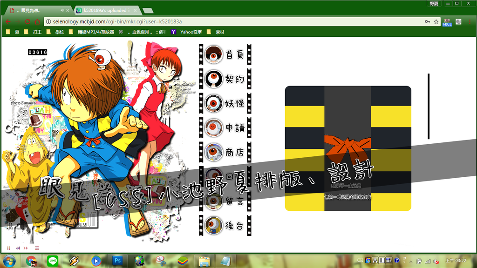Viewport: 477px width, 268px height.
Task: Open the Chrome three-dot menu
Action: pos(470,21)
